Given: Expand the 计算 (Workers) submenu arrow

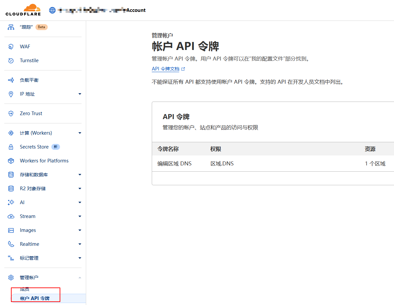Looking at the screenshot, I should point(80,133).
